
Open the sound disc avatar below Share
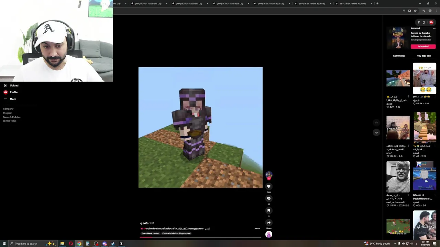[x=269, y=234]
